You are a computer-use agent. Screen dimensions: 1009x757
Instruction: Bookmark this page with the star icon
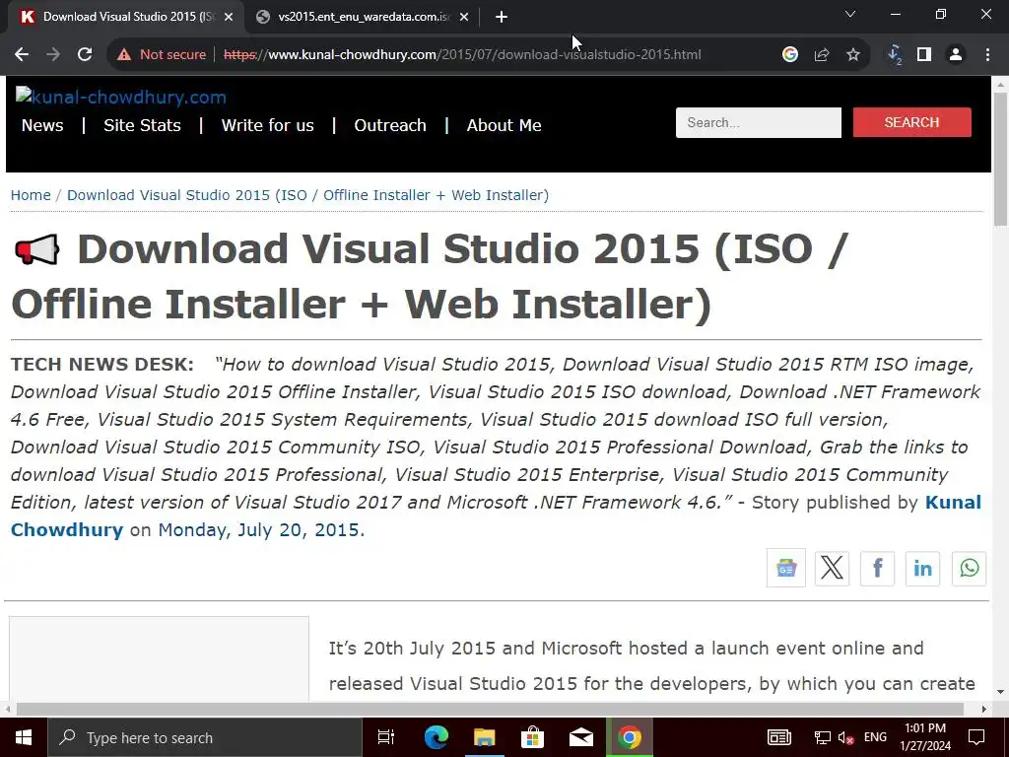point(853,55)
